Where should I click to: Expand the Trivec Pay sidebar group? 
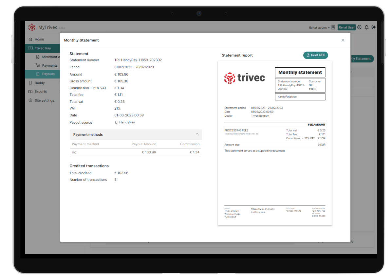tap(43, 48)
